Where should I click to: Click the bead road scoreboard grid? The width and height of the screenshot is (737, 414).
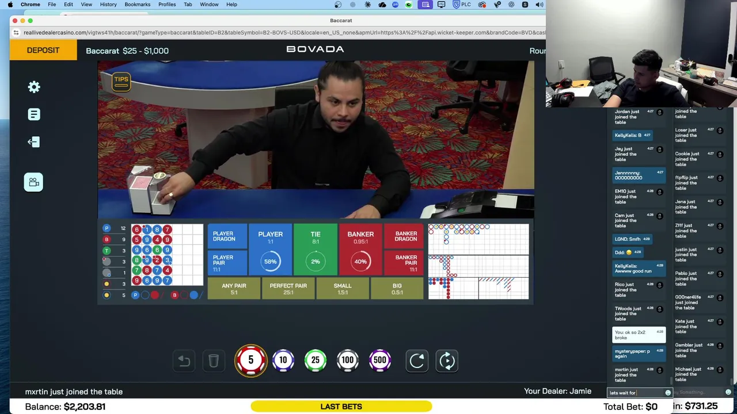point(167,255)
